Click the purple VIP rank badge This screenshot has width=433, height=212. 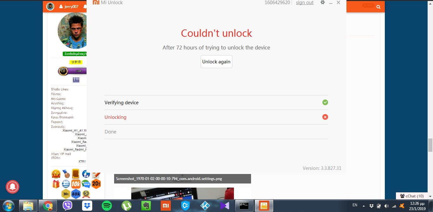coord(72,71)
